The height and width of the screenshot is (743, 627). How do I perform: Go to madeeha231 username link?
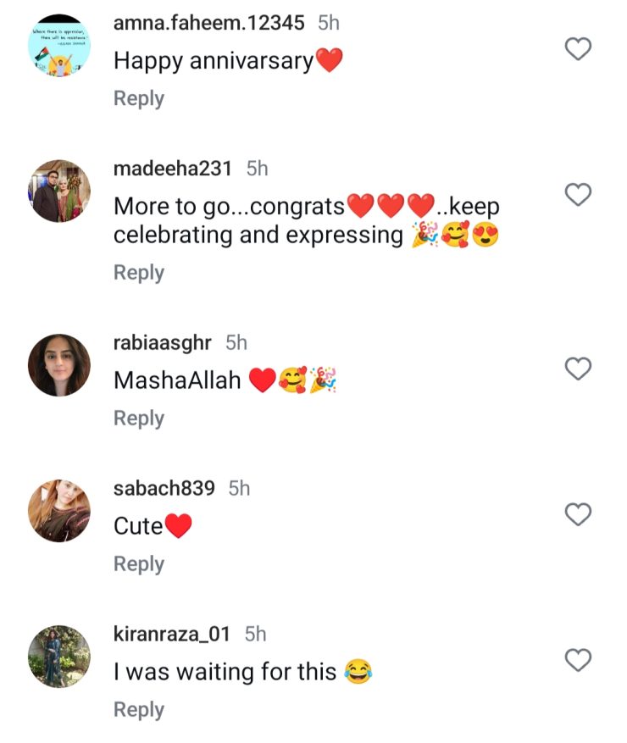(173, 169)
